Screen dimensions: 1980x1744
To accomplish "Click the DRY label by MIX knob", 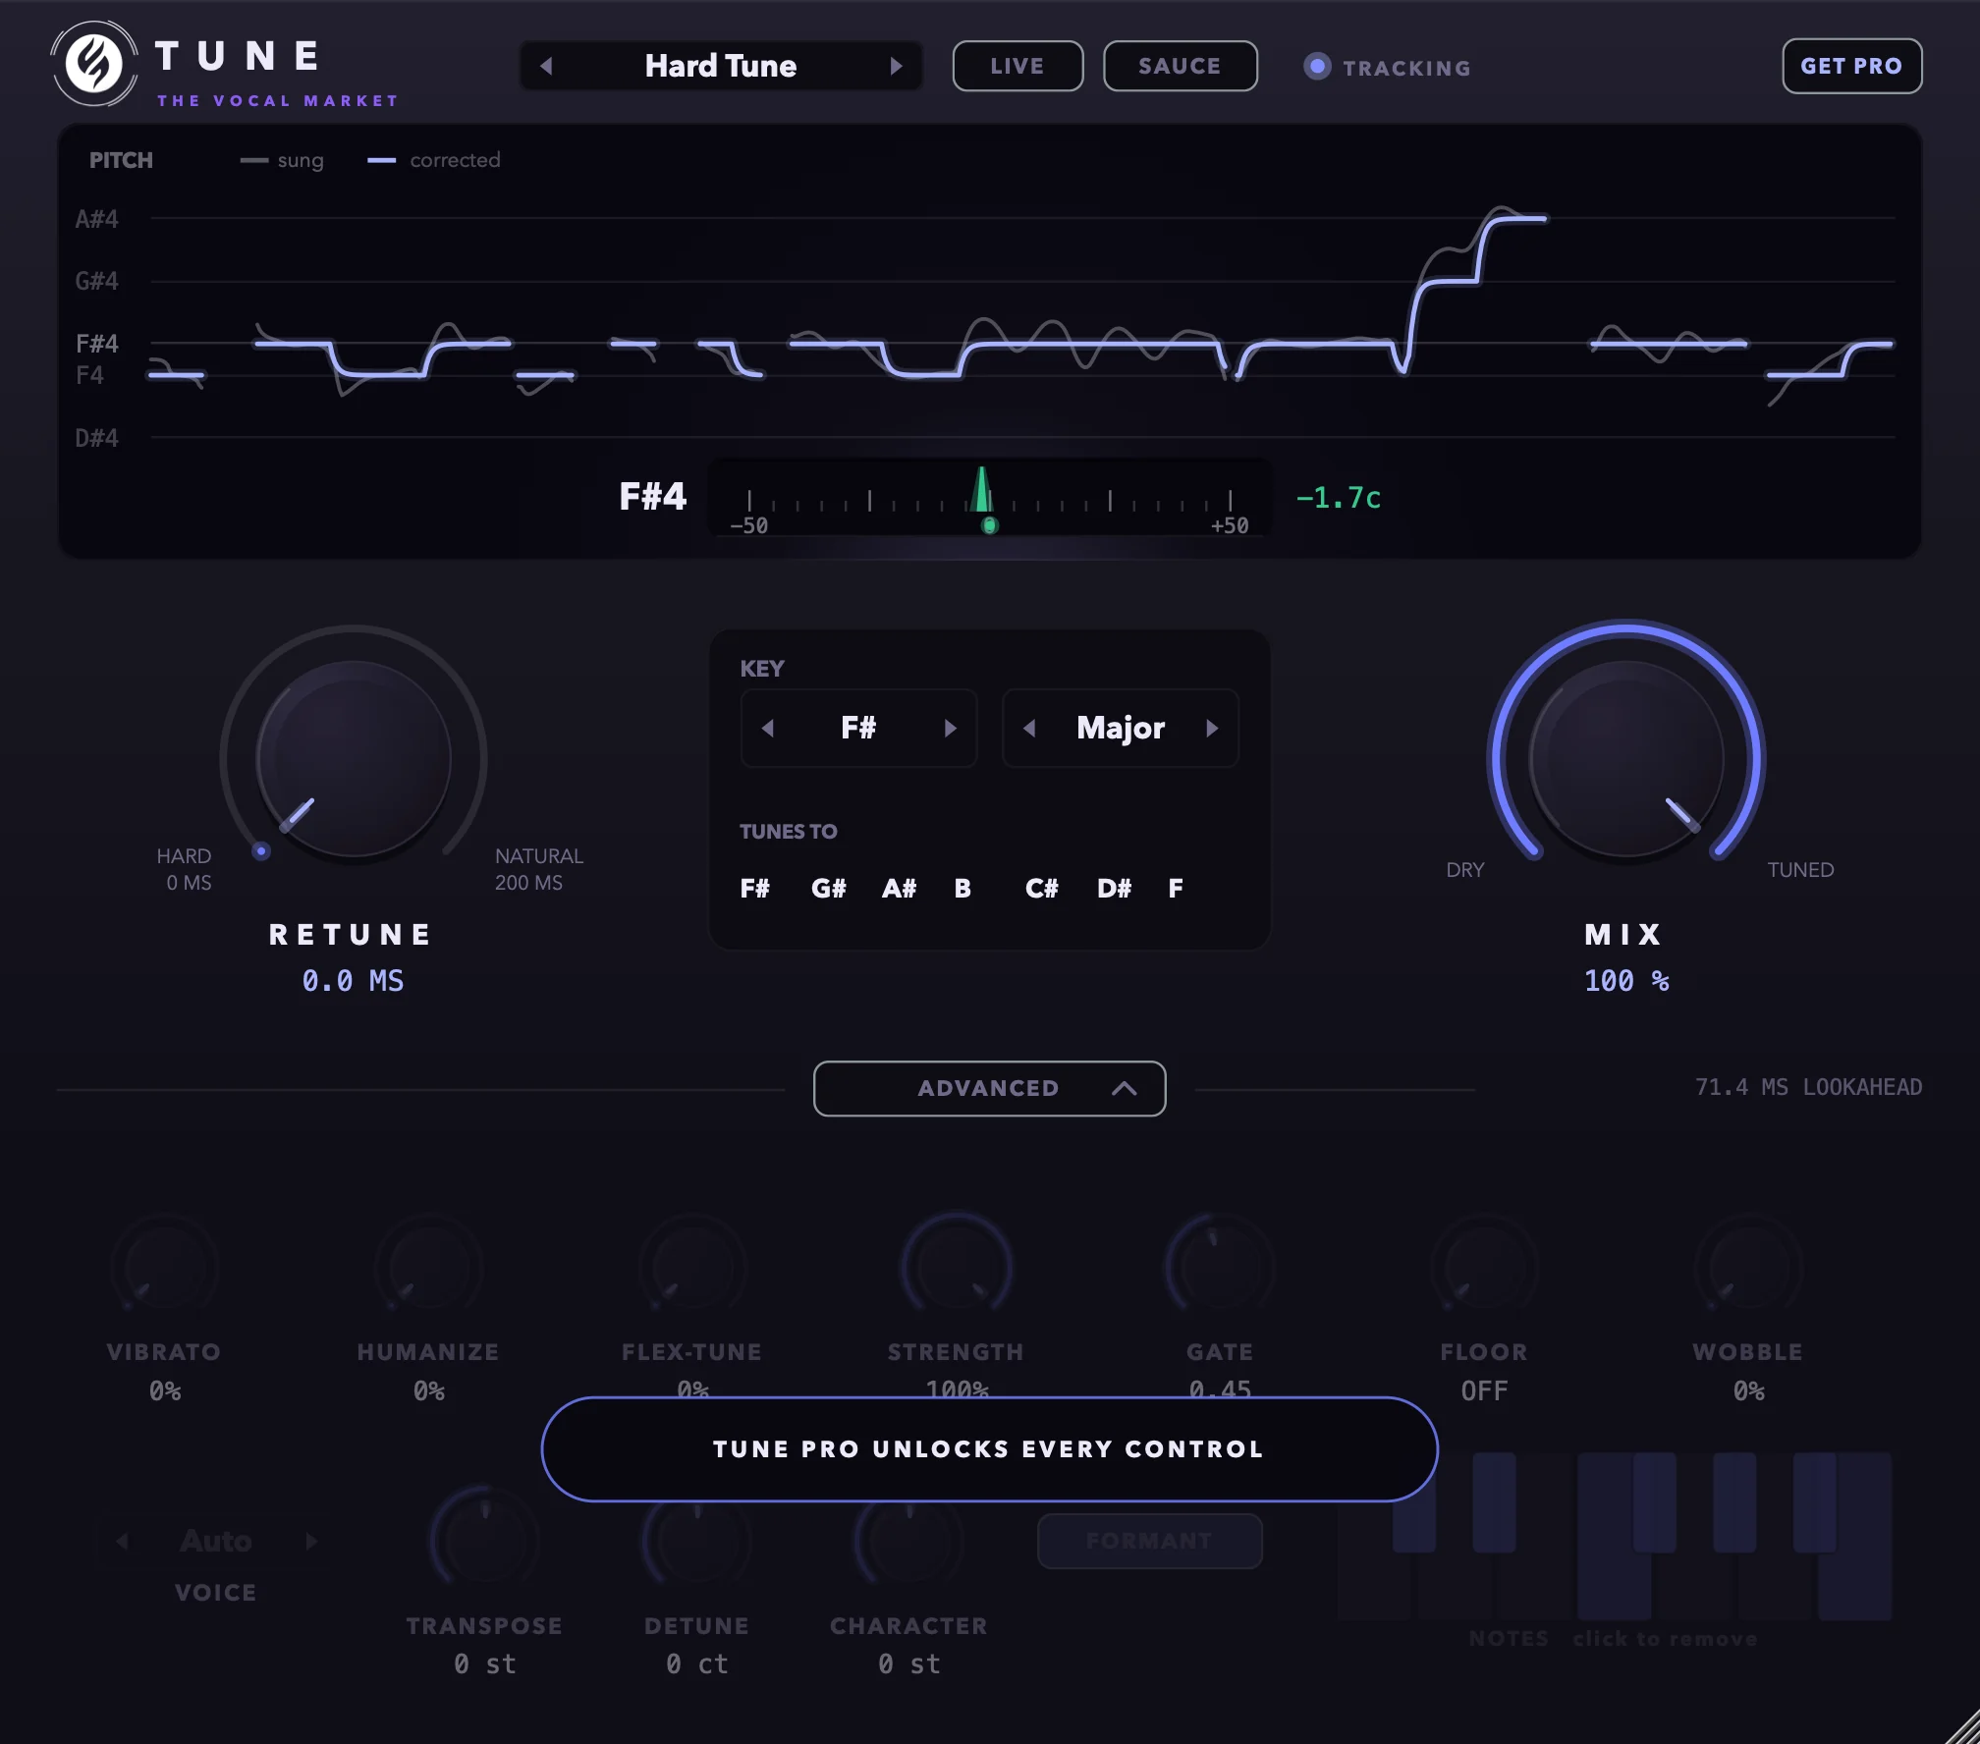I will click(x=1464, y=870).
